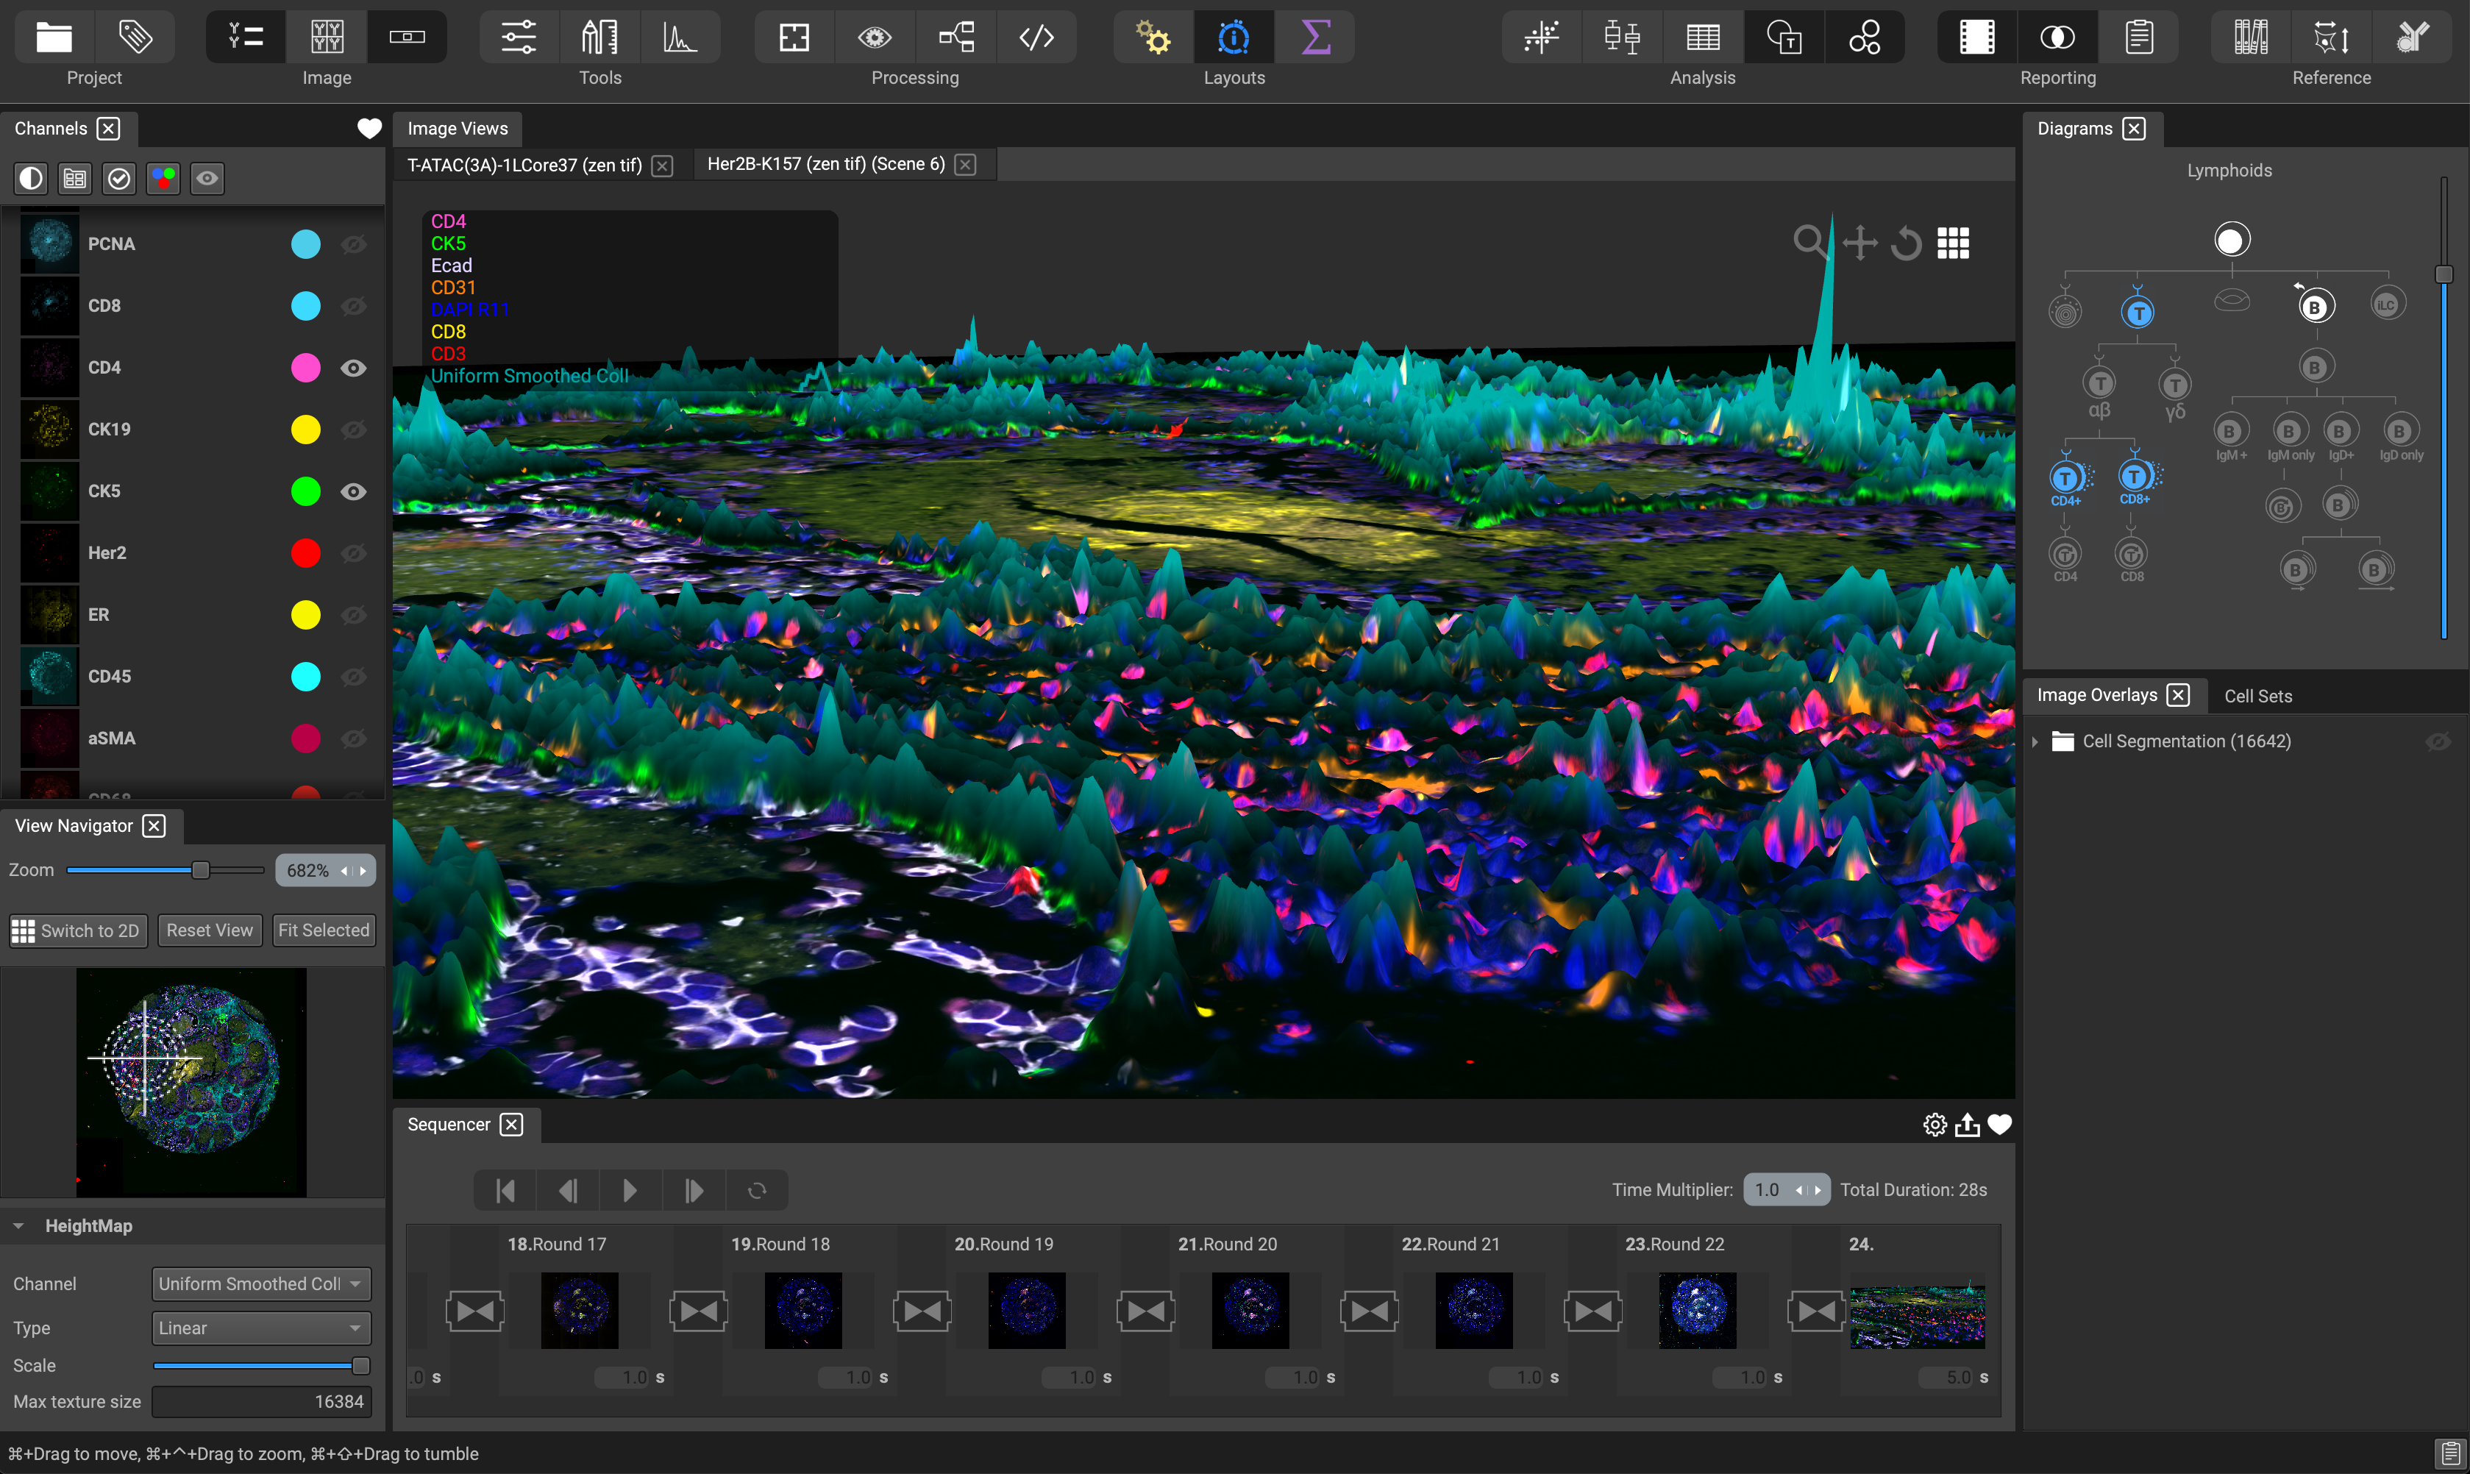Hide the CK5 channel

(x=354, y=491)
